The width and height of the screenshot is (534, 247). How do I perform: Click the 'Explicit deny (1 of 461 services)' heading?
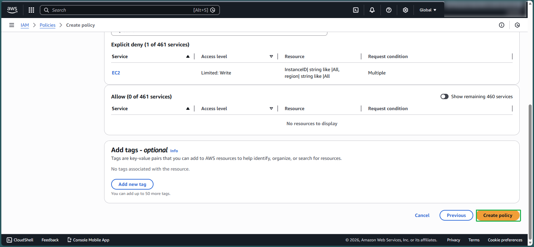click(150, 44)
